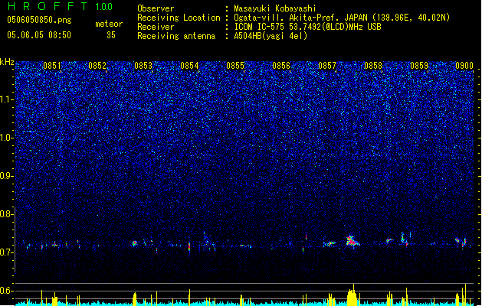Click the 'meteor' label
482x306 pixels.
(109, 24)
